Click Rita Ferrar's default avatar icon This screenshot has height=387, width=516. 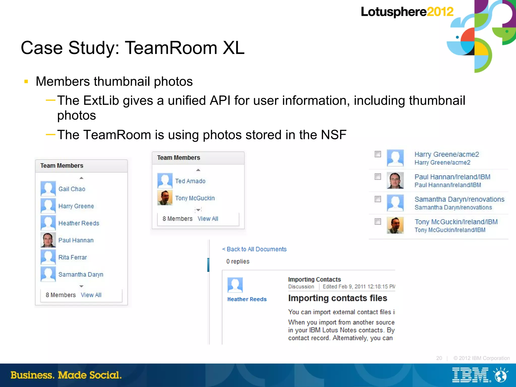pyautogui.click(x=48, y=257)
